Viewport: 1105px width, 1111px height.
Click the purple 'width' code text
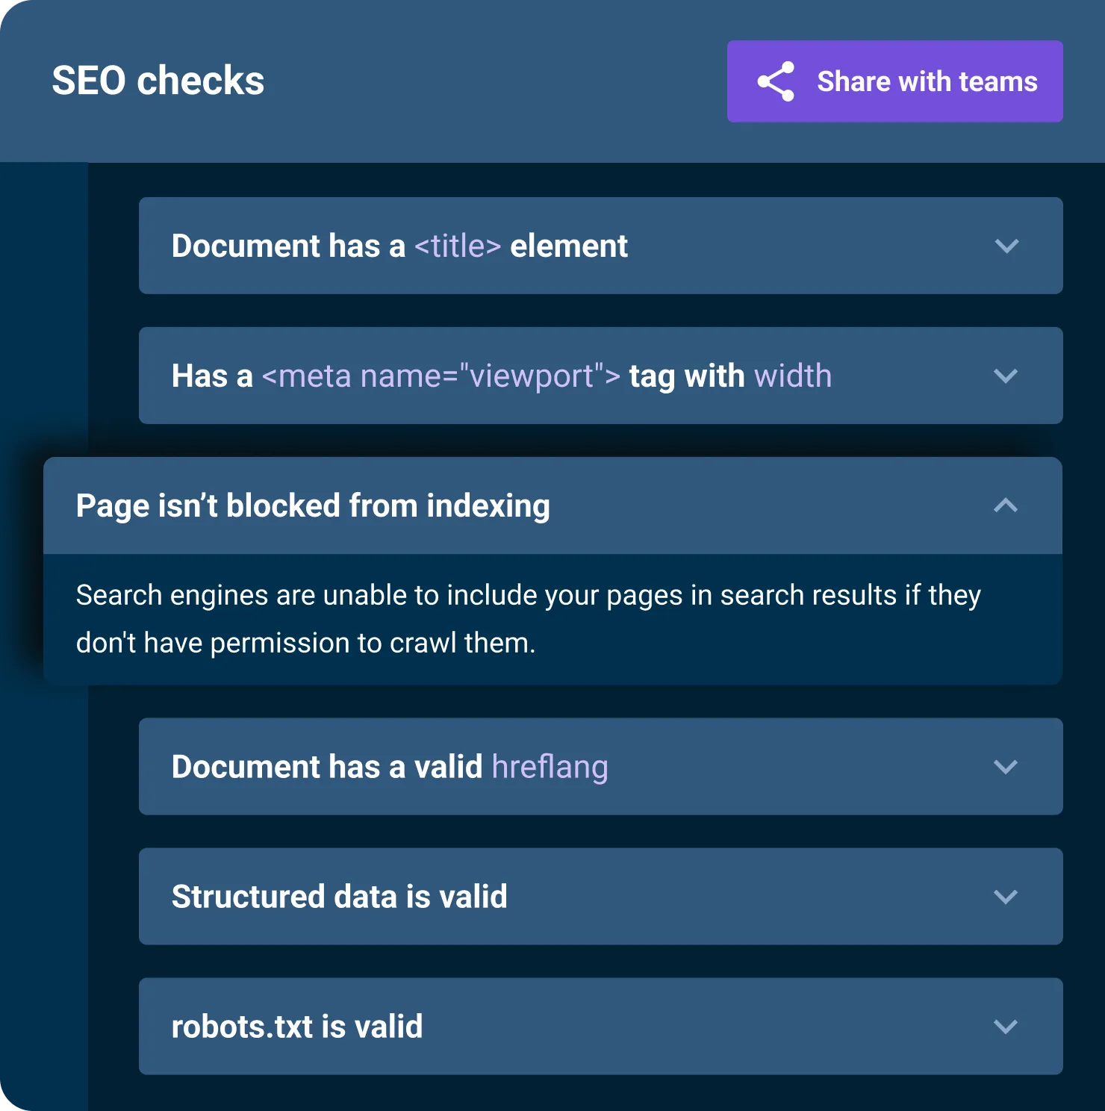click(x=792, y=376)
